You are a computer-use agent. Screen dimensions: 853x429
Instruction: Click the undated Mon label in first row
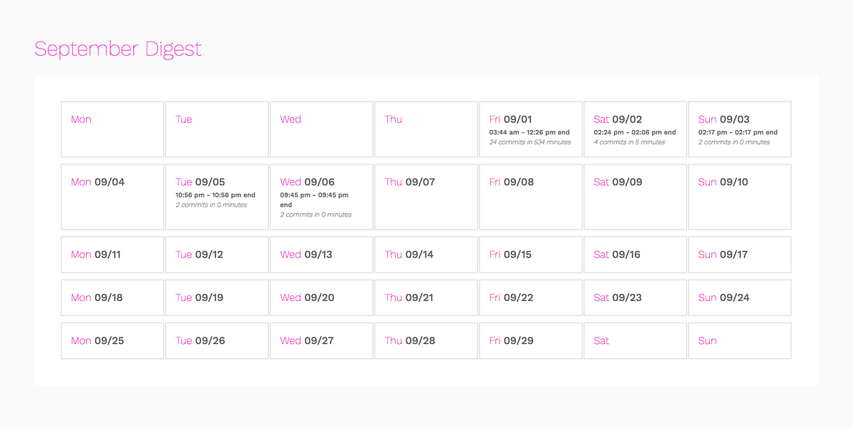point(81,119)
